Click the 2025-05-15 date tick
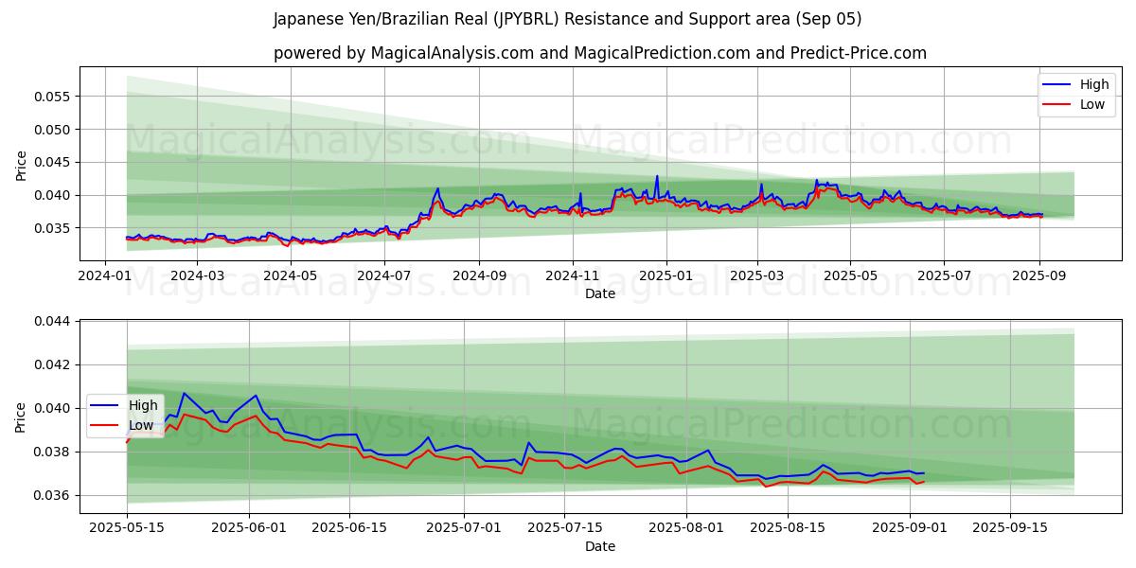The image size is (1136, 568). pos(127,528)
